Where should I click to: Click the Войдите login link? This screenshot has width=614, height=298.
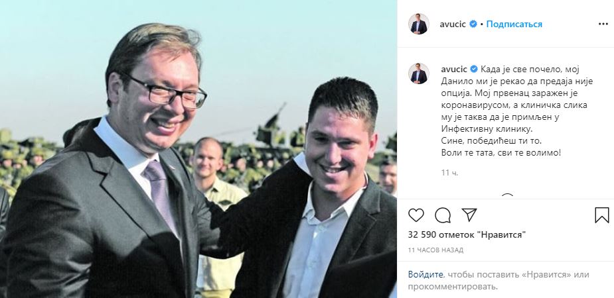[425, 275]
